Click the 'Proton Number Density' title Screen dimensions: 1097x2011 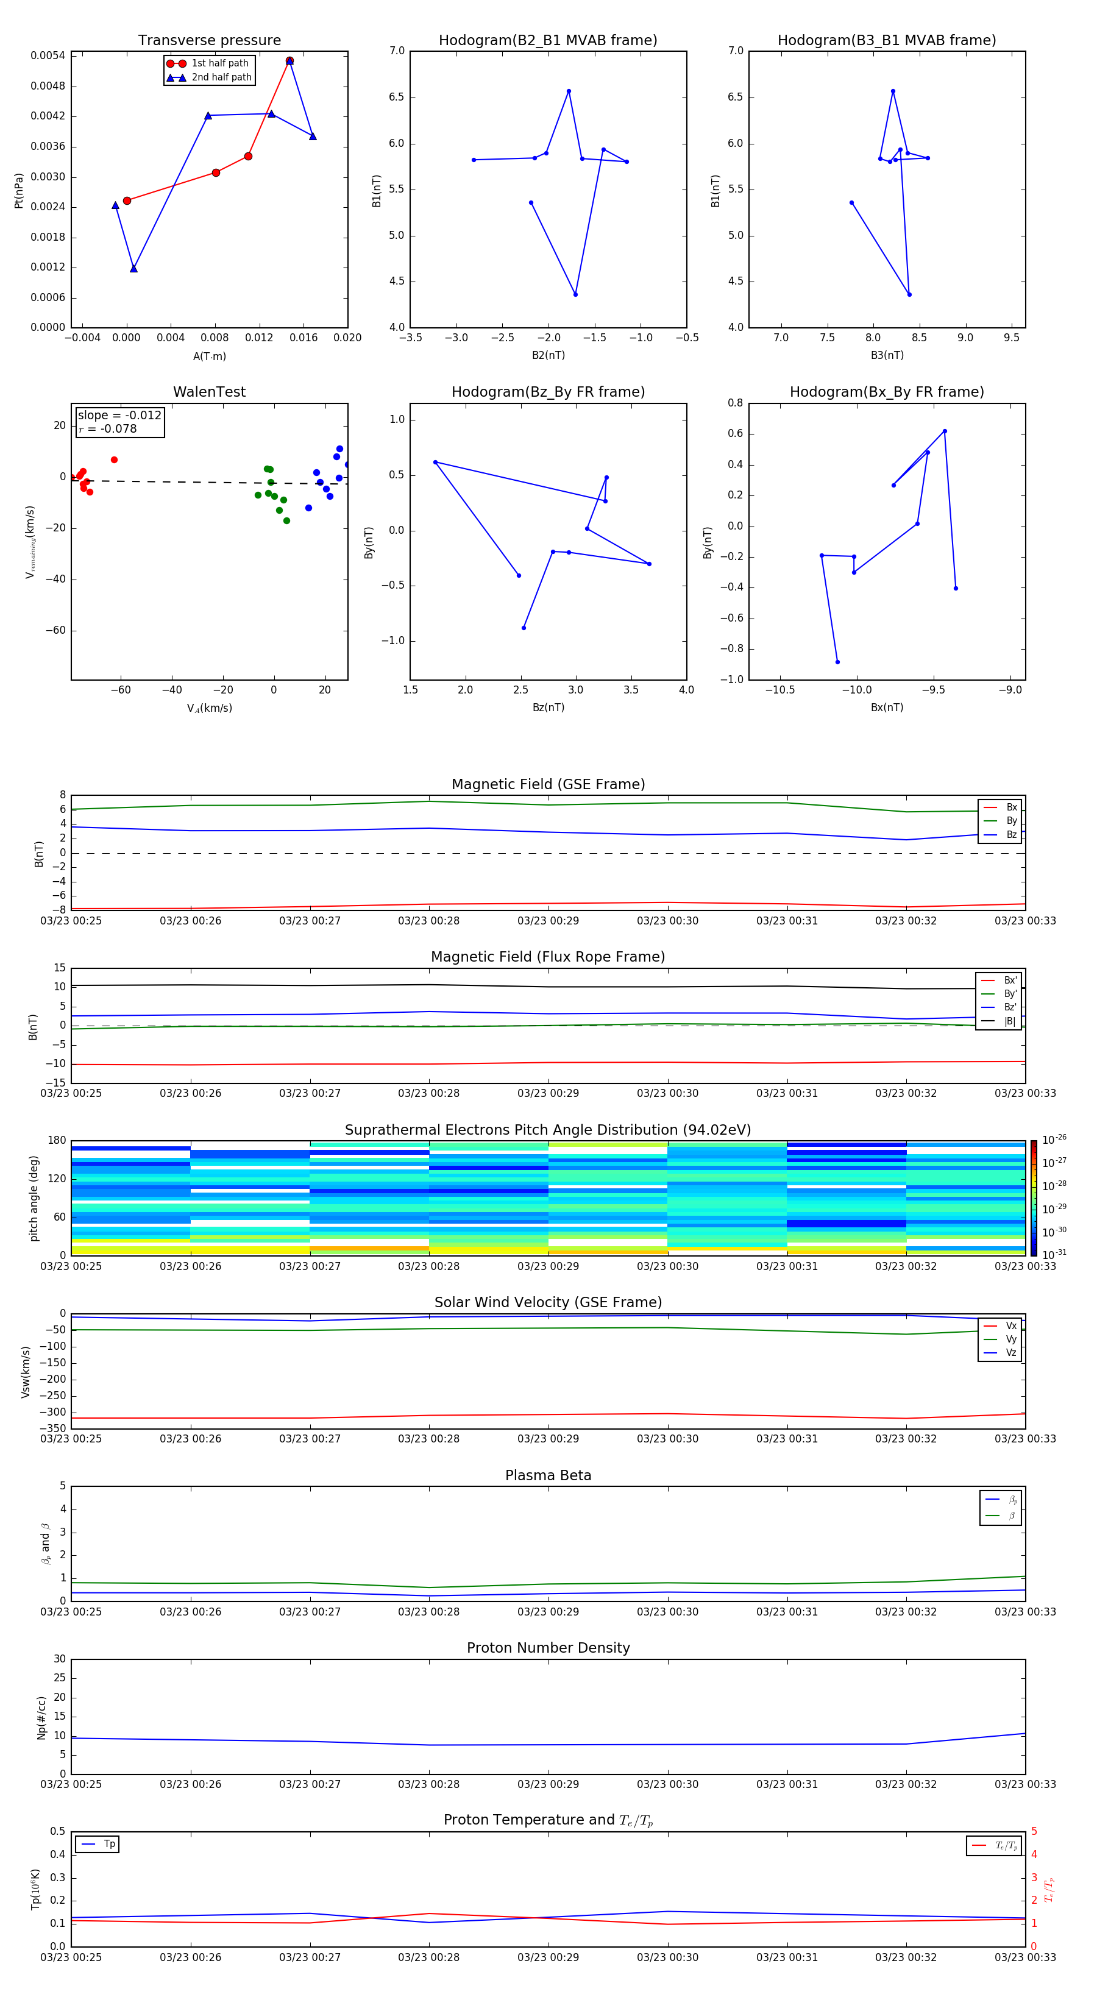click(x=548, y=1648)
